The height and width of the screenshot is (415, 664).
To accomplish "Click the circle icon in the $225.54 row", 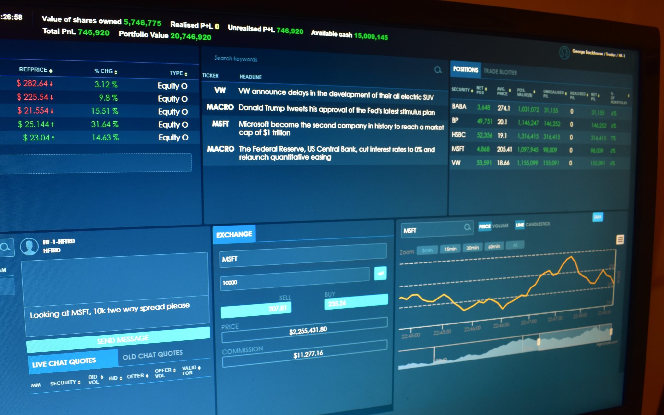I will [184, 99].
